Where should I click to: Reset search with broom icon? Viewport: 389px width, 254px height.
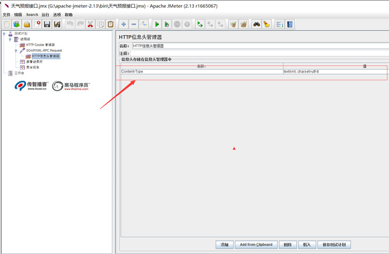[x=266, y=24]
